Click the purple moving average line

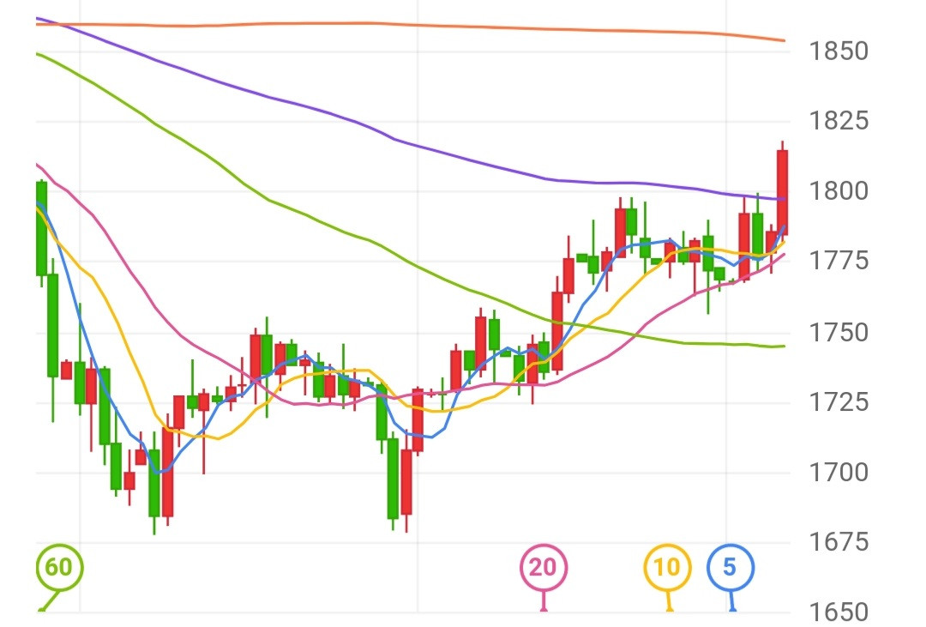tap(343, 119)
